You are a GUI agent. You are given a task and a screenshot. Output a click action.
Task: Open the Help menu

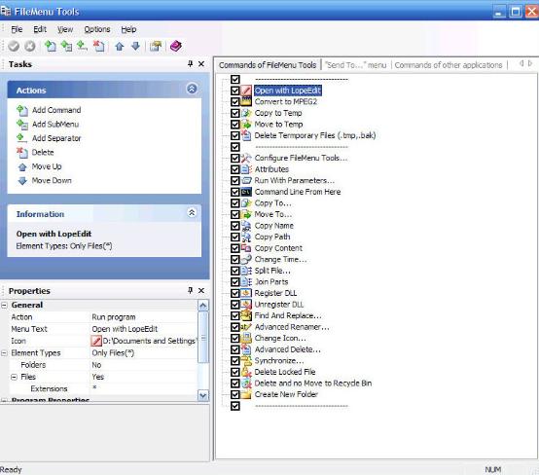128,29
